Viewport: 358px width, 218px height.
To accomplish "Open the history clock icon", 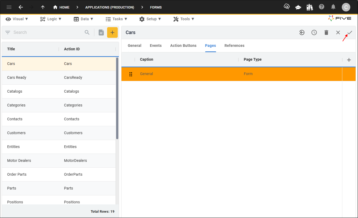I will 314,32.
